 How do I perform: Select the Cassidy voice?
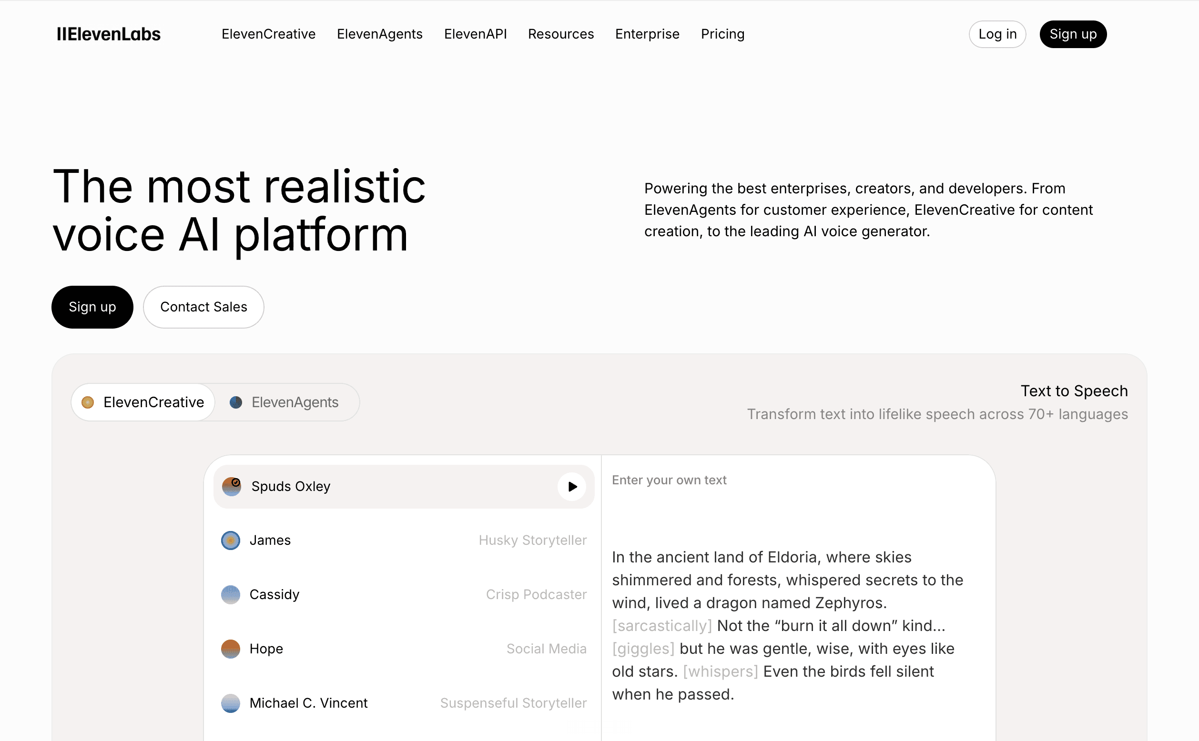pyautogui.click(x=404, y=594)
